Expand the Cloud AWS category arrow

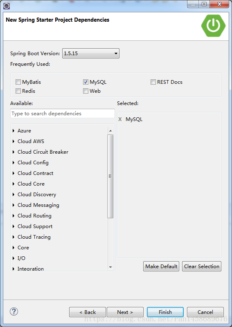(14, 141)
